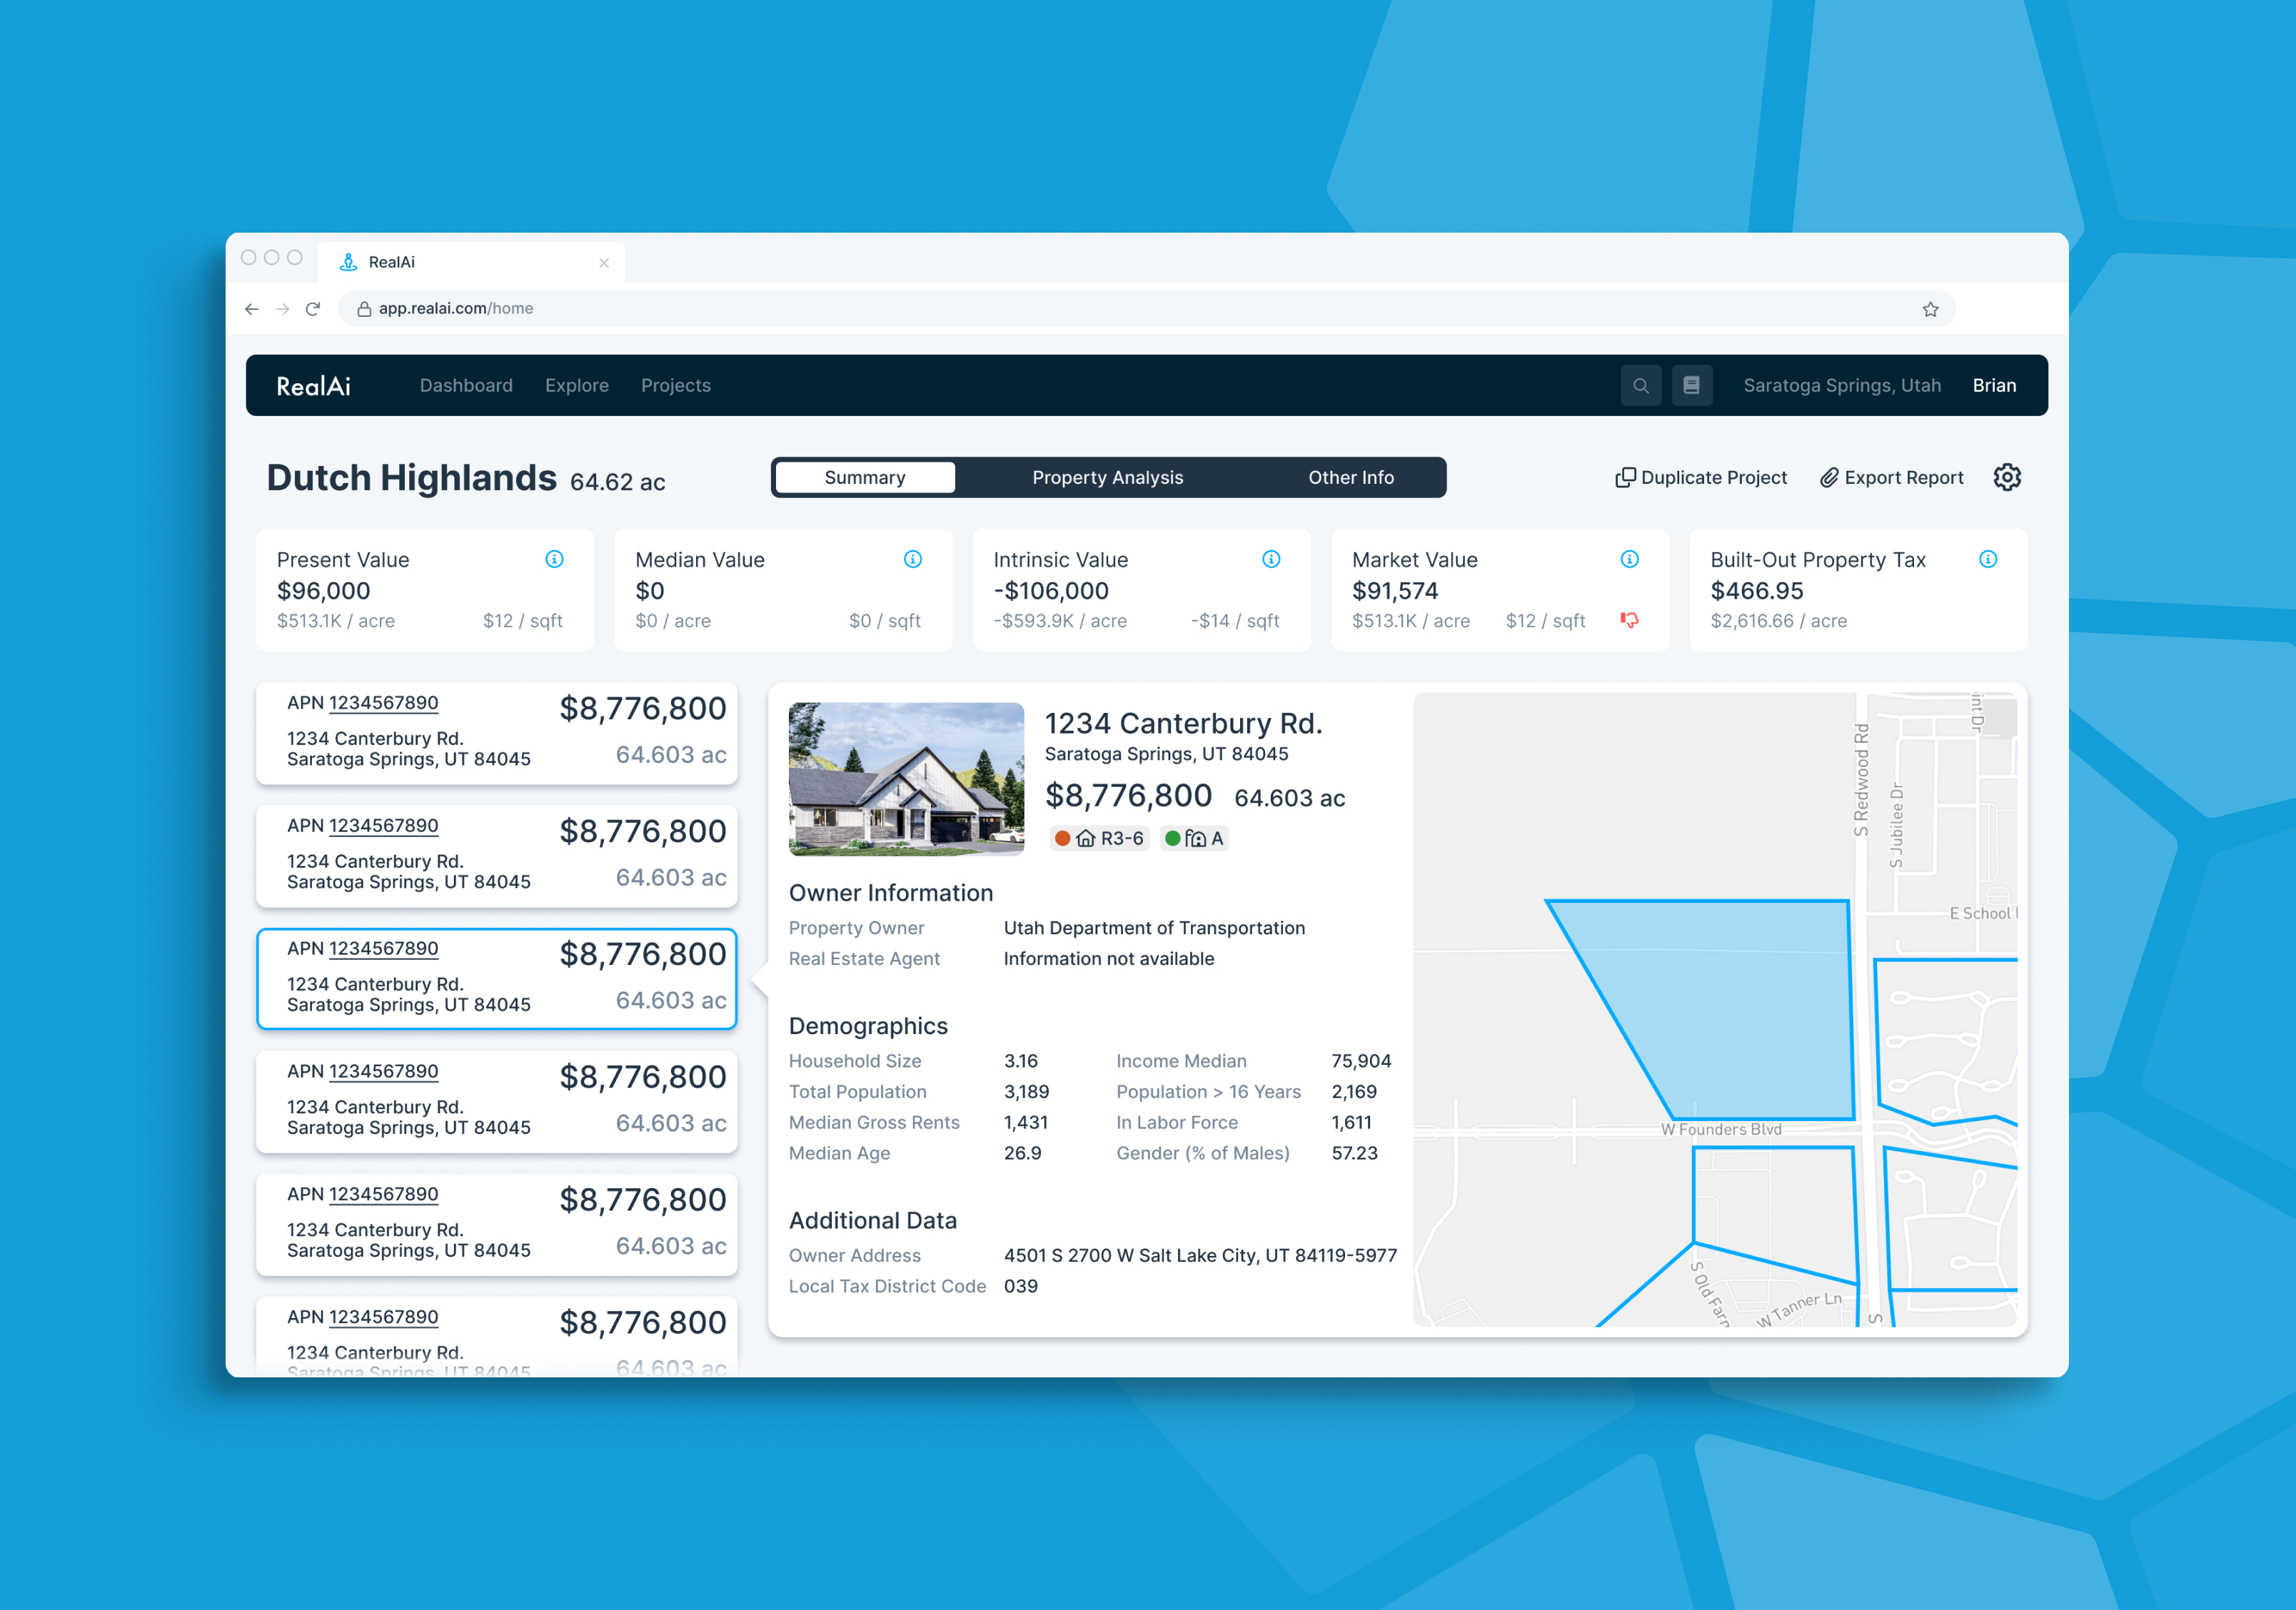Click the Duplicate Project button

pos(1701,477)
